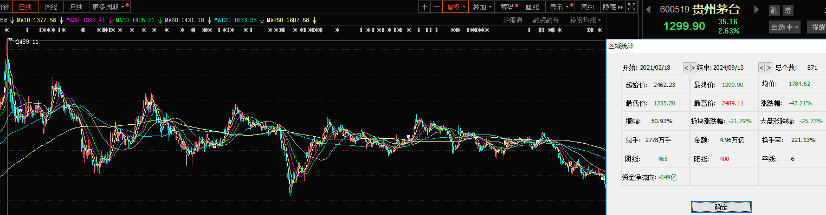Move start date earlier with left stepper
The height and width of the screenshot is (215, 826).
[x=686, y=68]
